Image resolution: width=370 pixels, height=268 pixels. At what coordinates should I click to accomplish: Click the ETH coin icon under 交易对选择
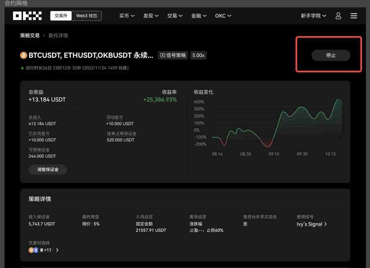click(x=35, y=250)
